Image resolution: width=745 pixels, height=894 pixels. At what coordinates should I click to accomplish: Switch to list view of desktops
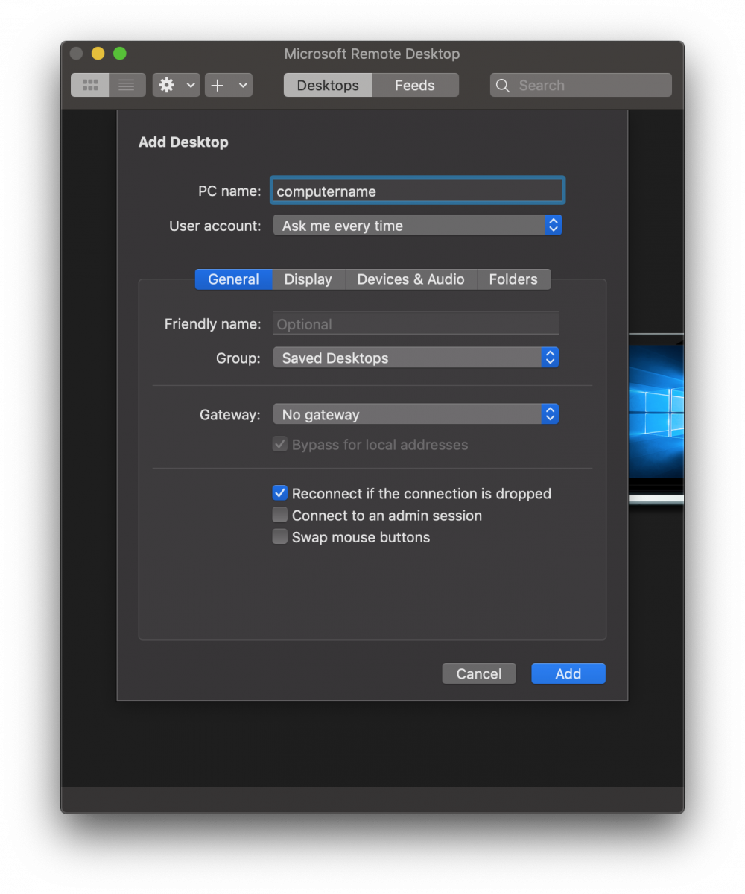pyautogui.click(x=127, y=85)
